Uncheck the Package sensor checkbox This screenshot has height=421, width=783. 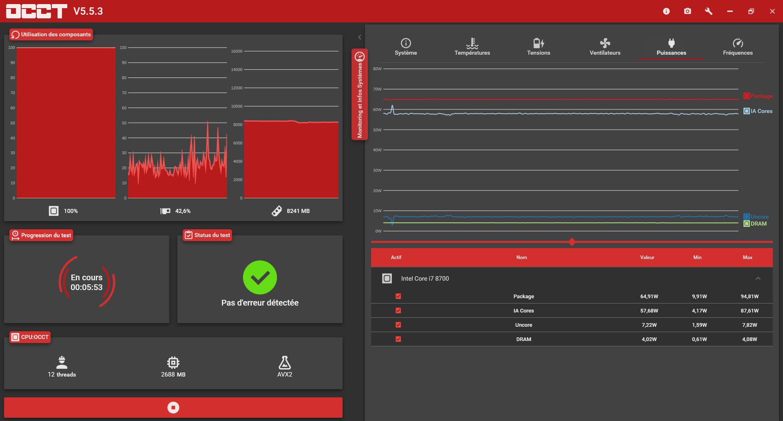click(x=398, y=297)
